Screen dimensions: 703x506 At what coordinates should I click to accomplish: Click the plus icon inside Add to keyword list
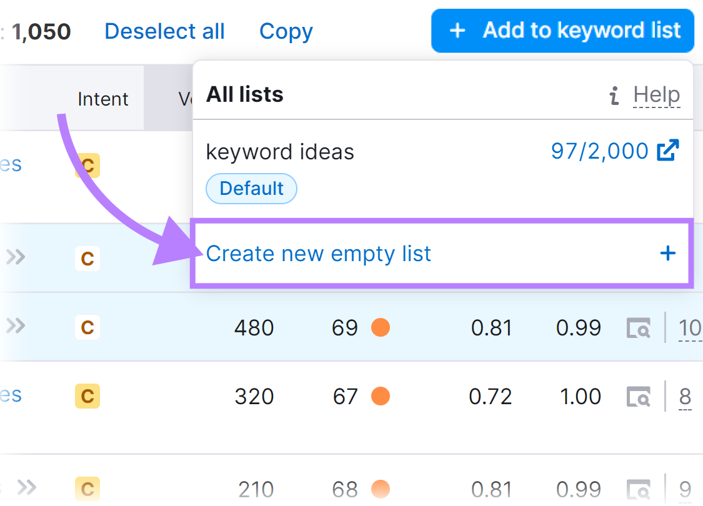pyautogui.click(x=457, y=31)
